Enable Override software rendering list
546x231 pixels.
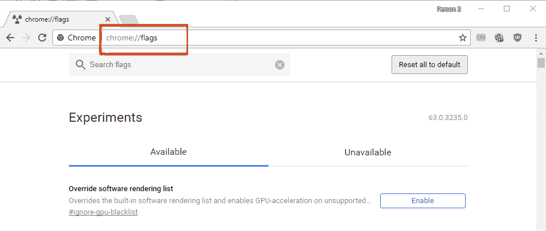click(423, 201)
